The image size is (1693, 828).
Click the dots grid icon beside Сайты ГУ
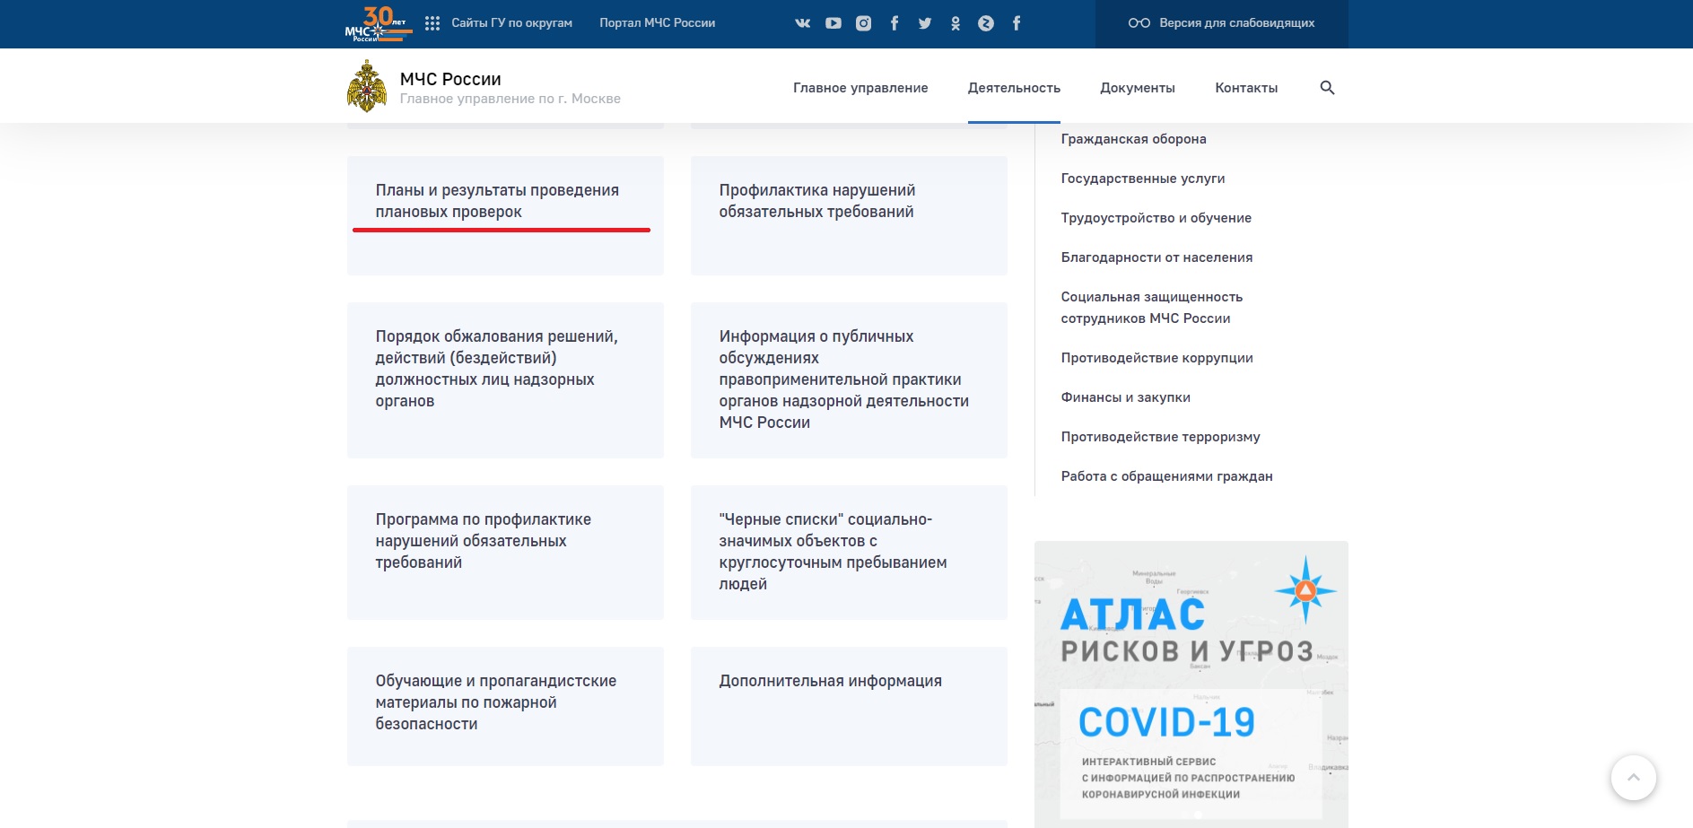pyautogui.click(x=432, y=23)
